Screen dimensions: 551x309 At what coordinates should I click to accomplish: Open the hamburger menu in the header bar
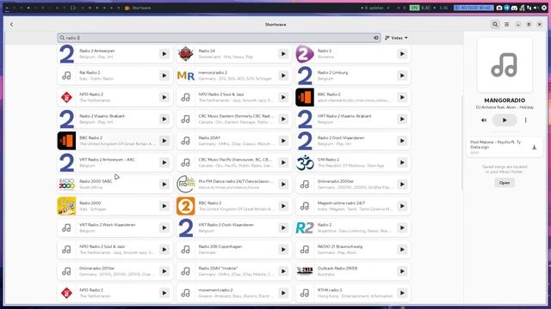(507, 25)
